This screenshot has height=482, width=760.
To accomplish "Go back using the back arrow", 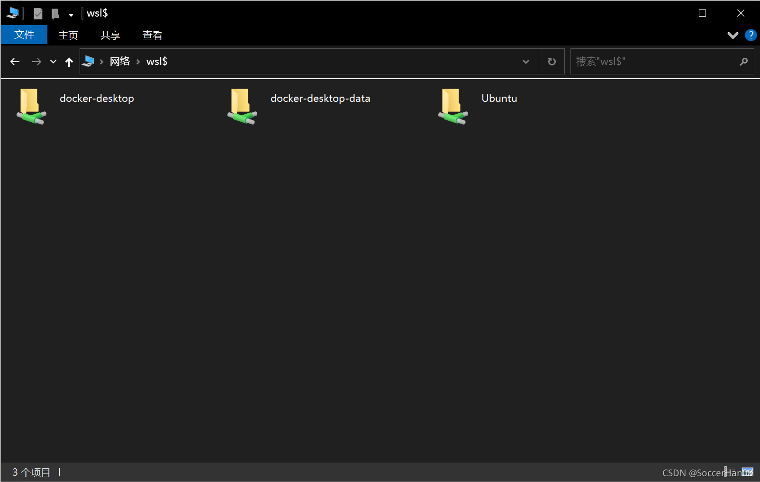I will pyautogui.click(x=15, y=62).
